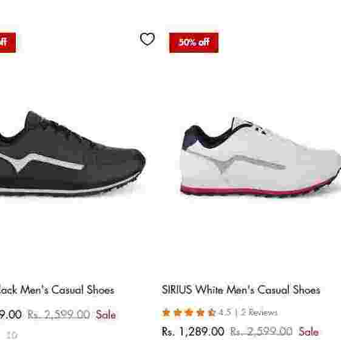341x341 pixels.
Task: Open the 2 Reviews link
Action: pyautogui.click(x=259, y=312)
